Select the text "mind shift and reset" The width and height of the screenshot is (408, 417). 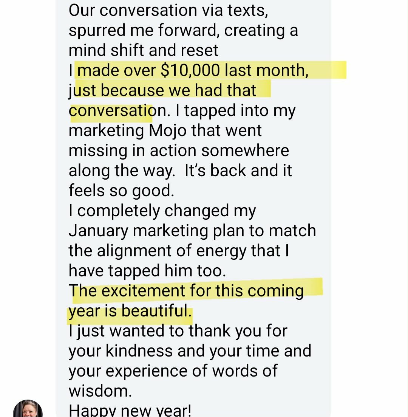[144, 50]
